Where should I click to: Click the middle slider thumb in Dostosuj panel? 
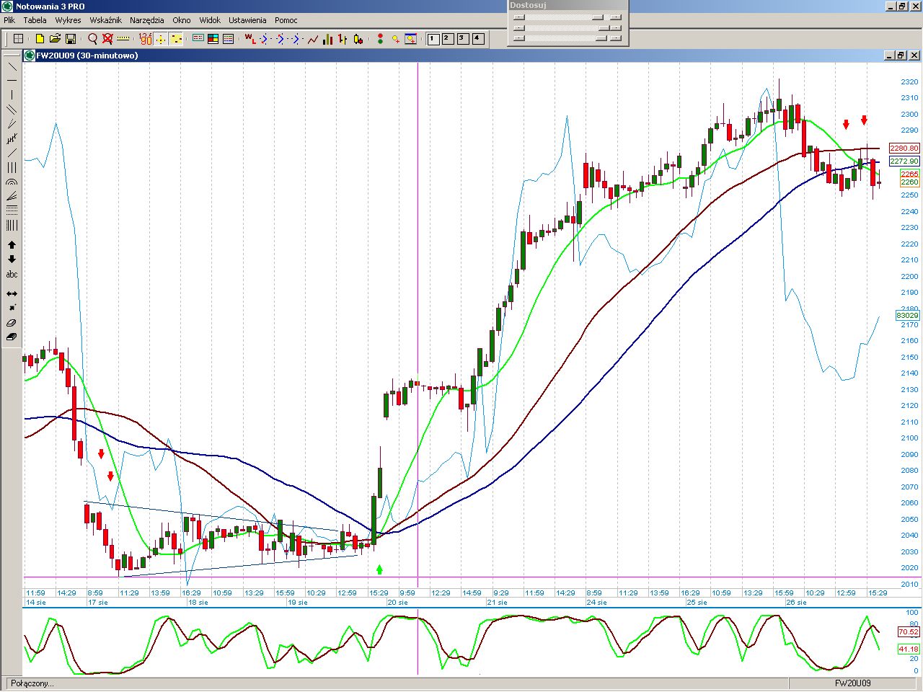[604, 28]
